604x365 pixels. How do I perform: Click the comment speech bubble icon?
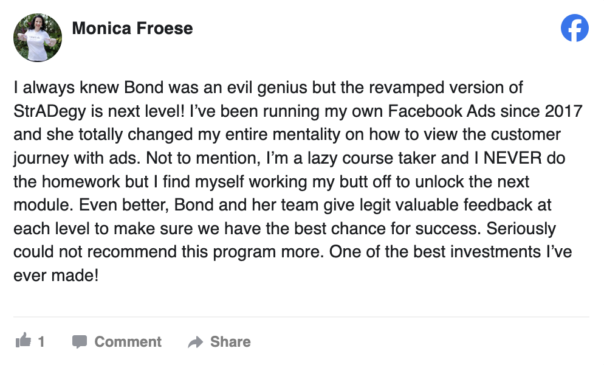click(80, 341)
